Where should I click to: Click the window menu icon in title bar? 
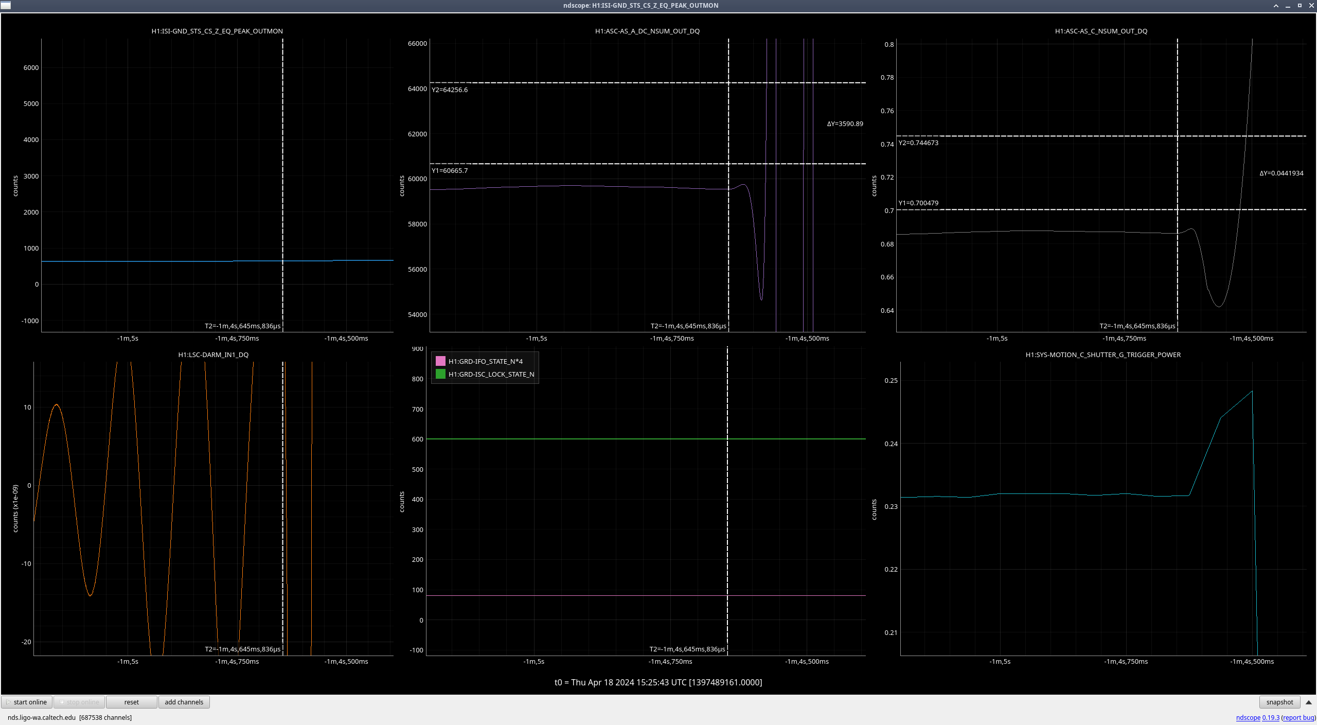point(5,5)
